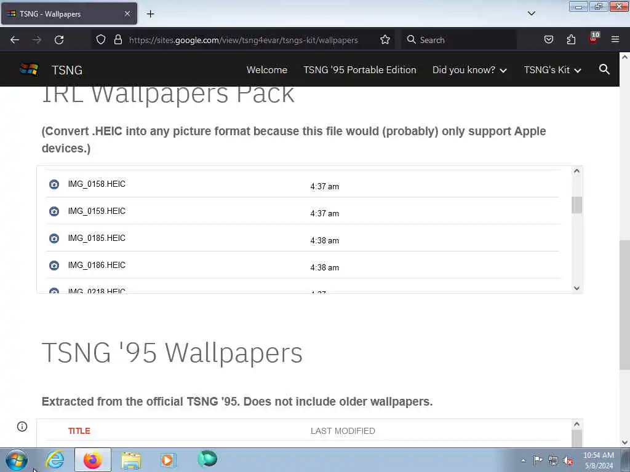Click the TSNG site title
This screenshot has height=472, width=630.
click(x=67, y=70)
